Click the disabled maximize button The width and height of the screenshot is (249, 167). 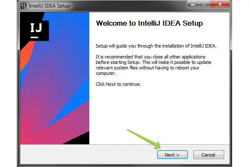pyautogui.click(x=204, y=4)
